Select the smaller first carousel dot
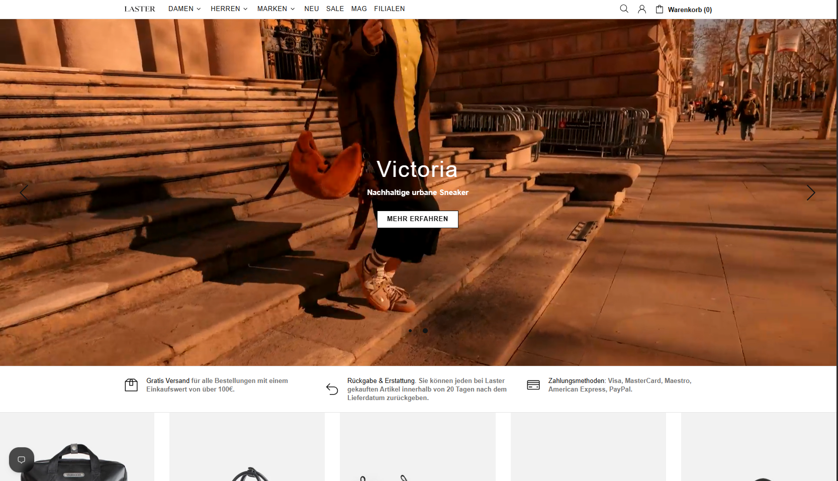The width and height of the screenshot is (838, 481). tap(410, 331)
